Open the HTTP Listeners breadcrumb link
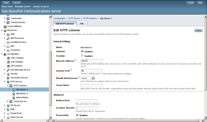This screenshot has height=122, width=207. pos(90,18)
